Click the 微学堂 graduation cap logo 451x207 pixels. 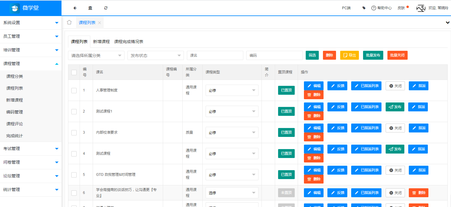click(15, 8)
